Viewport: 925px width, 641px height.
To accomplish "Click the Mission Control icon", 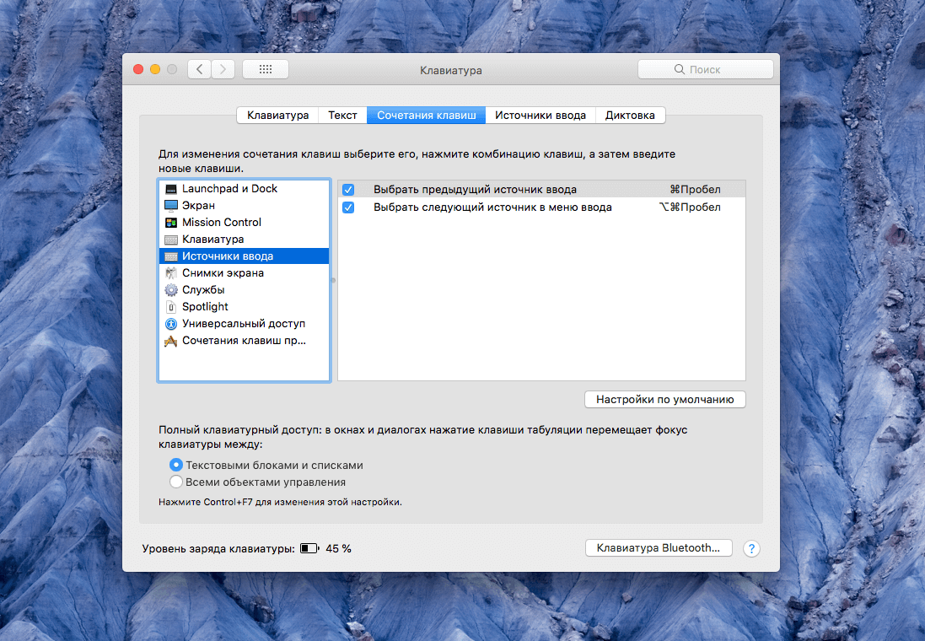I will [171, 223].
